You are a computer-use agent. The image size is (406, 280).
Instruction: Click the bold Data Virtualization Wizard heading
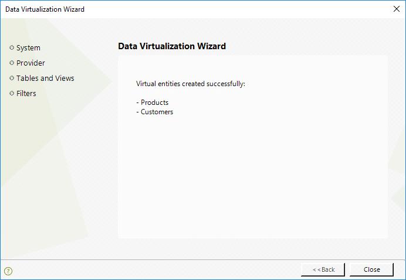point(172,46)
